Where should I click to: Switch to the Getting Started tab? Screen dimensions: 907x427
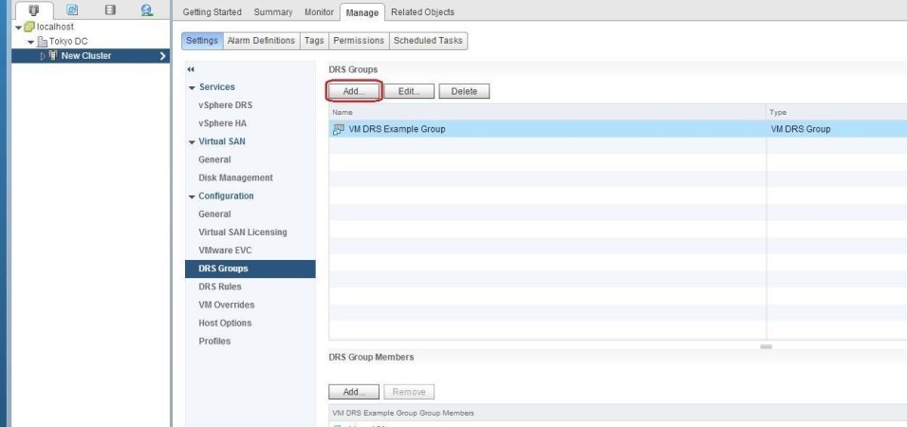pos(212,12)
